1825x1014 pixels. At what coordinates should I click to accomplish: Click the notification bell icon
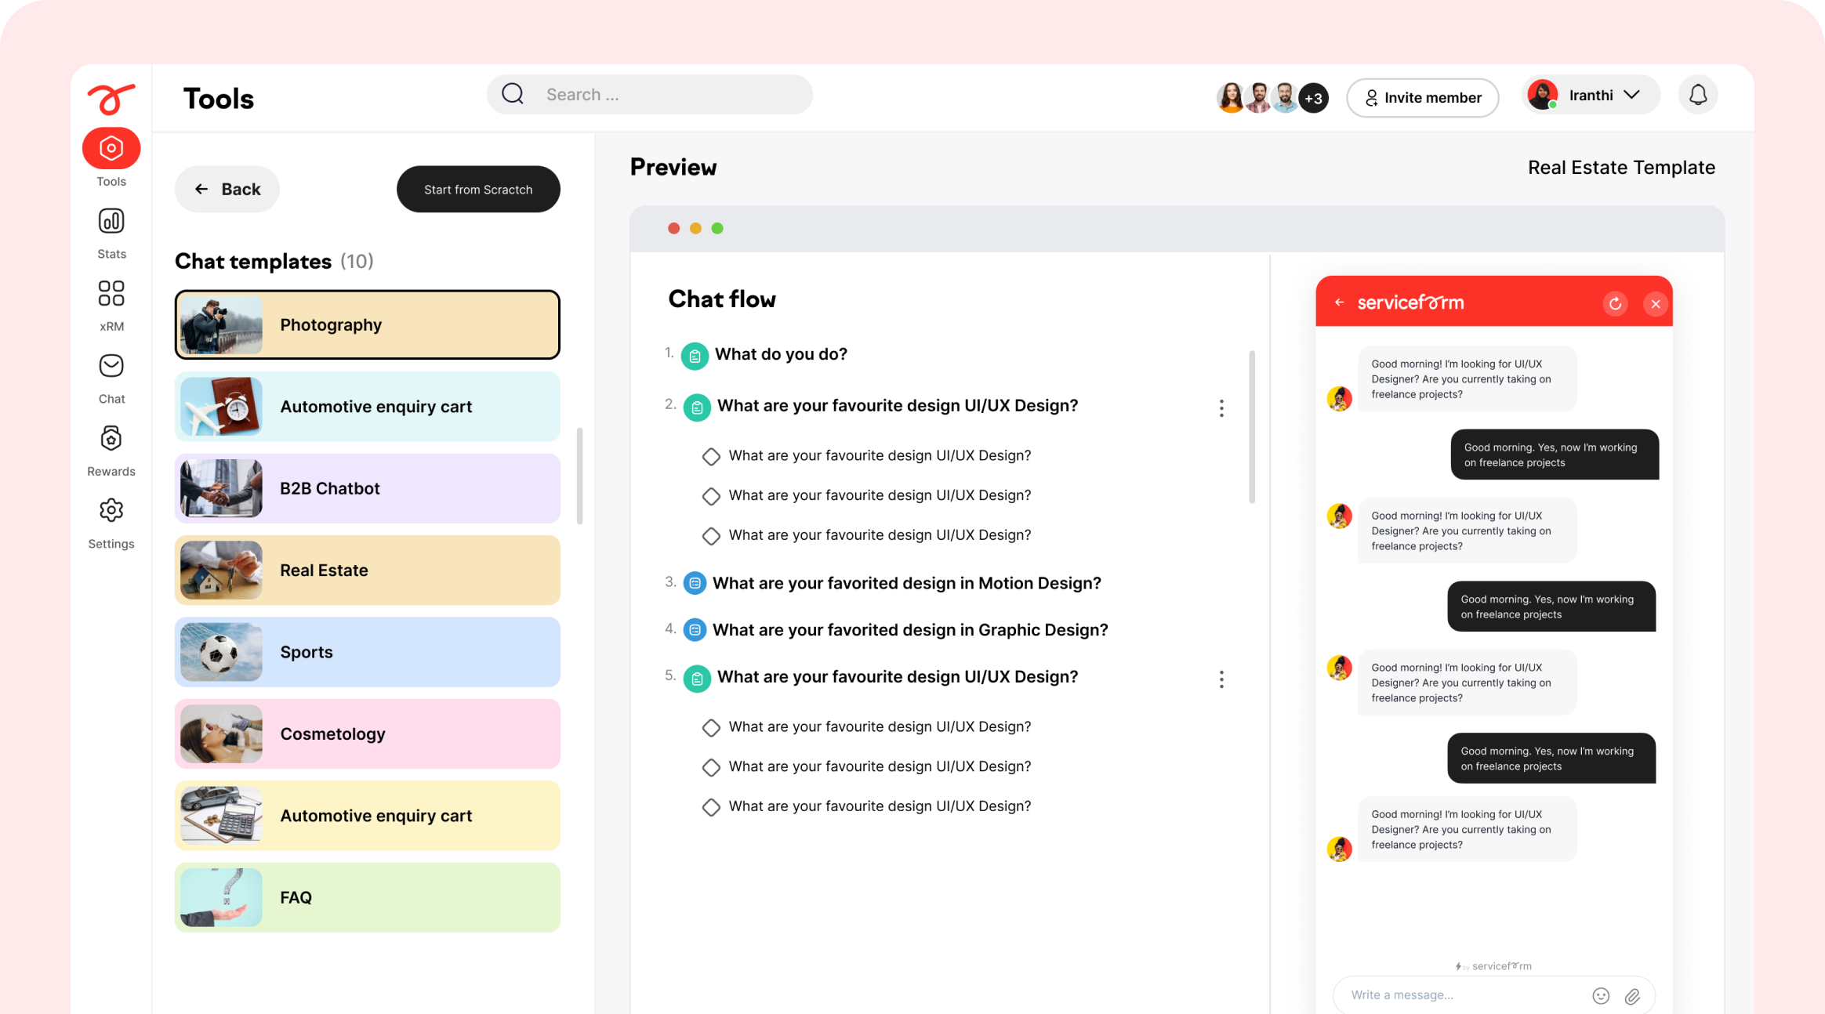pos(1697,96)
